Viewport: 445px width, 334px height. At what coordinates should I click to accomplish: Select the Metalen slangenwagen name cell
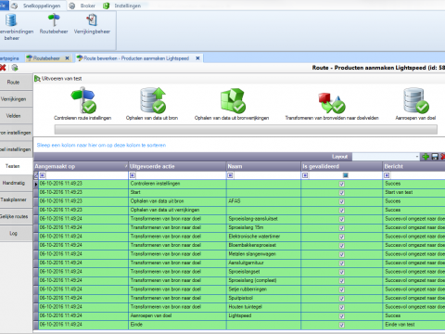tap(264, 254)
